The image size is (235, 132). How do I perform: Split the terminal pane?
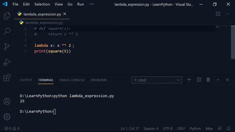point(199,80)
